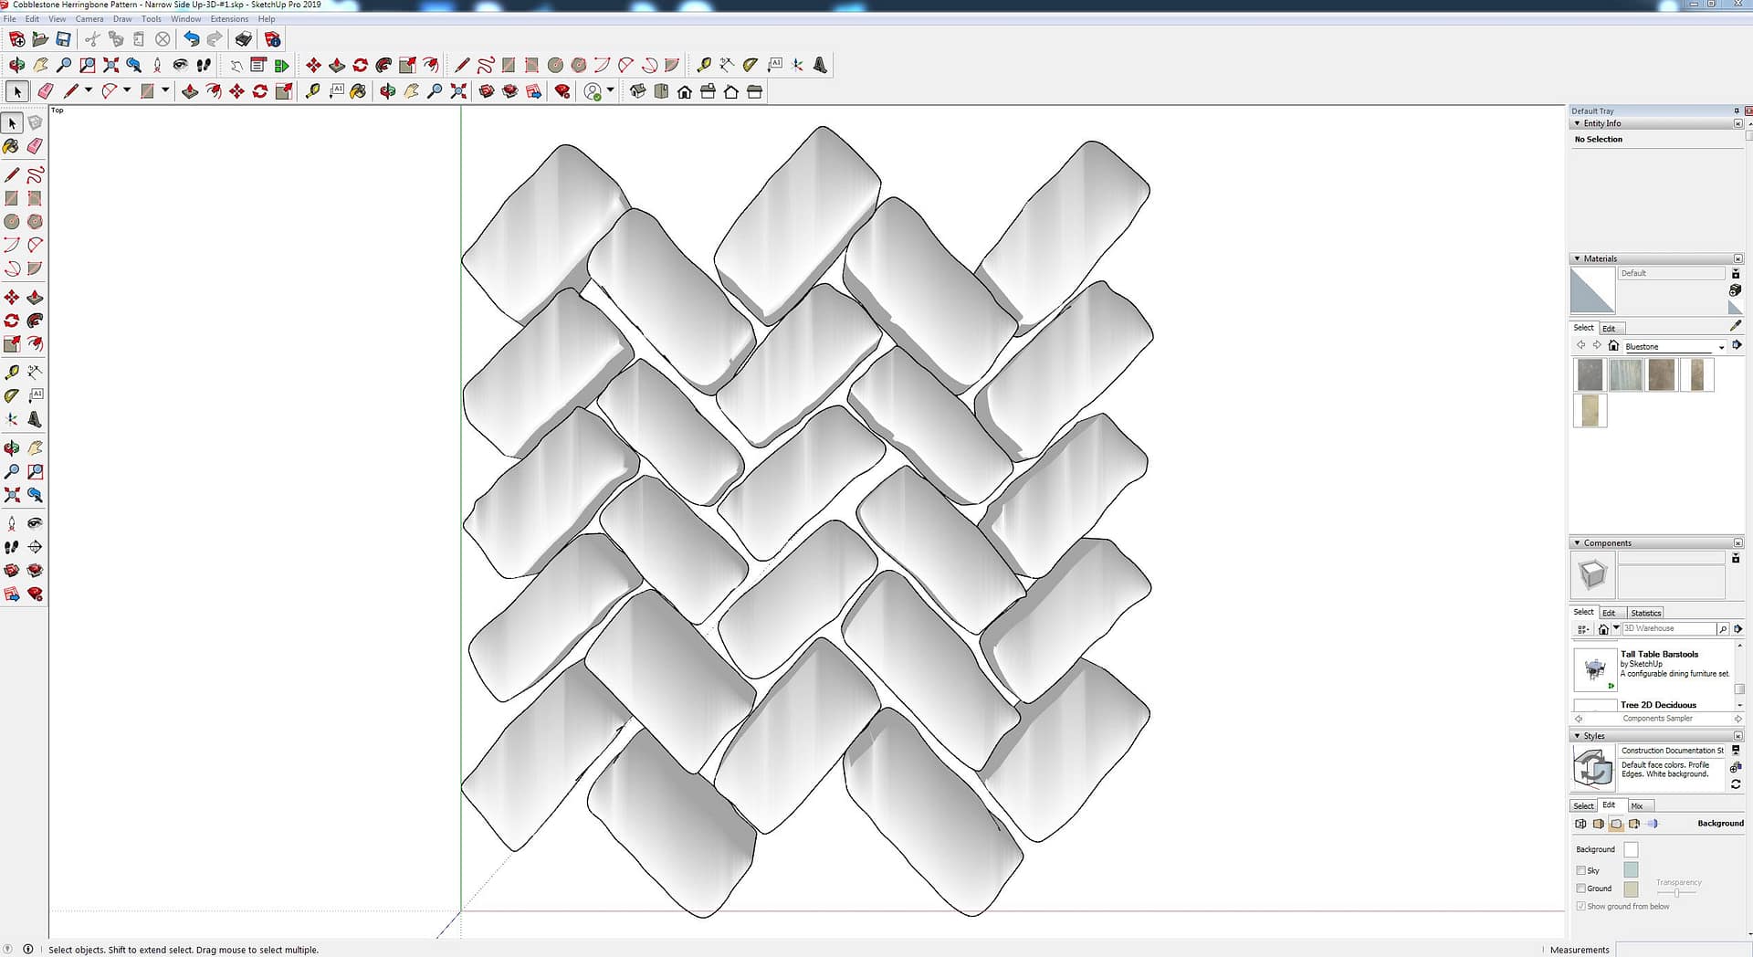Switch to the Statistics tab in Components
Image resolution: width=1753 pixels, height=957 pixels.
1645,613
